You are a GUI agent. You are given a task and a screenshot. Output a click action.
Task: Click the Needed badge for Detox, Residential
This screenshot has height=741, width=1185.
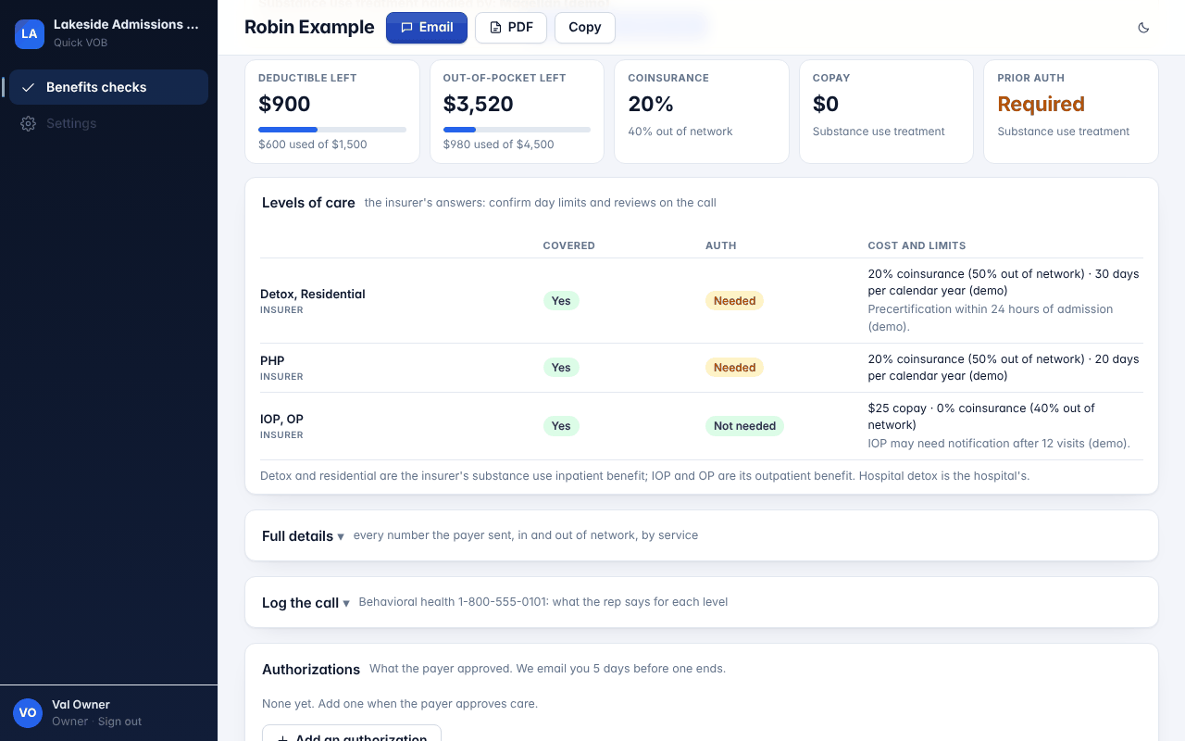point(735,301)
